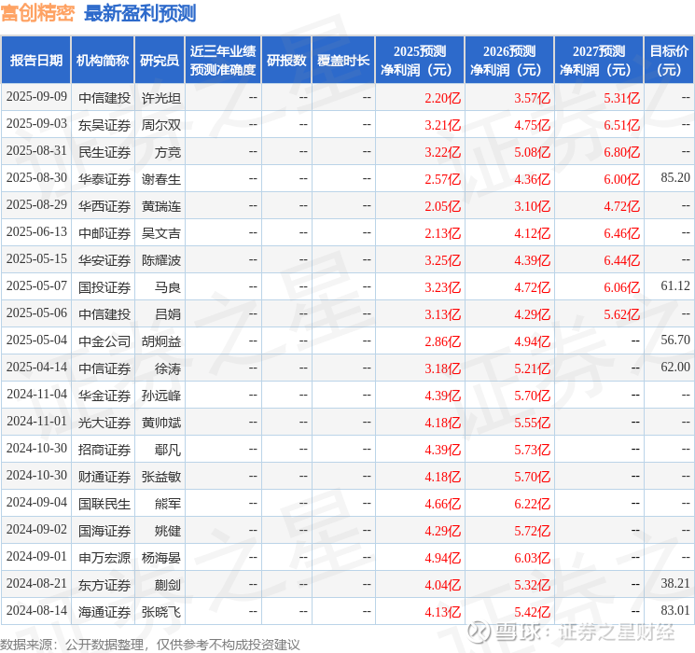Image resolution: width=695 pixels, height=653 pixels.
Task: Click analyst 黄帅斌
Action: click(x=160, y=423)
